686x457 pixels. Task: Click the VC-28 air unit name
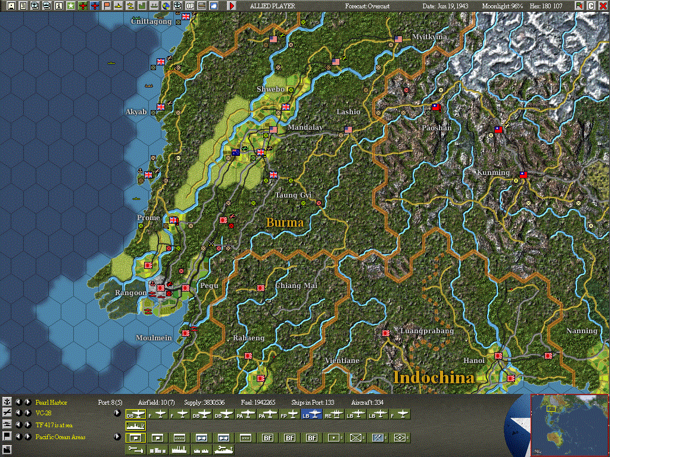[43, 414]
